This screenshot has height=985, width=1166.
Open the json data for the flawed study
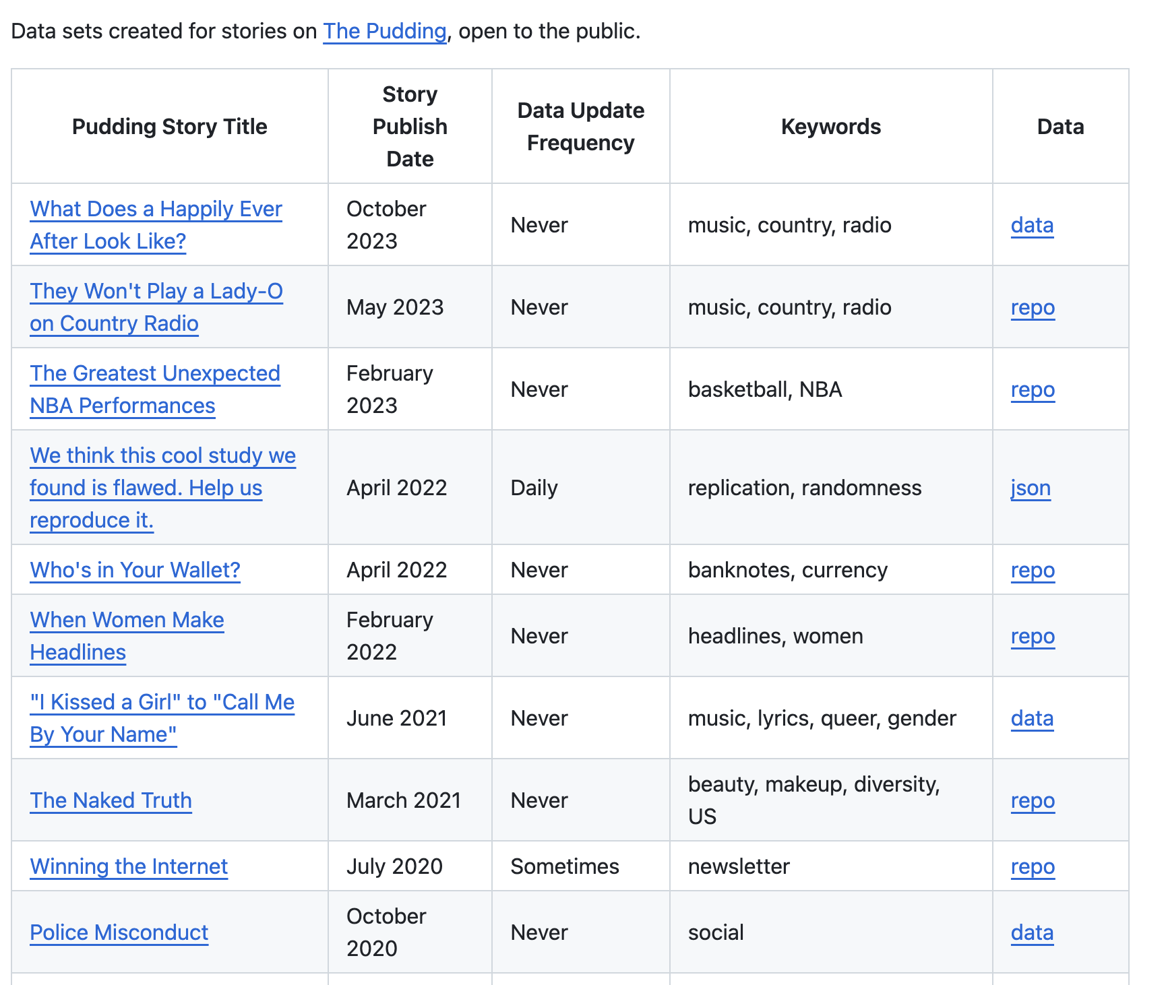click(1030, 487)
